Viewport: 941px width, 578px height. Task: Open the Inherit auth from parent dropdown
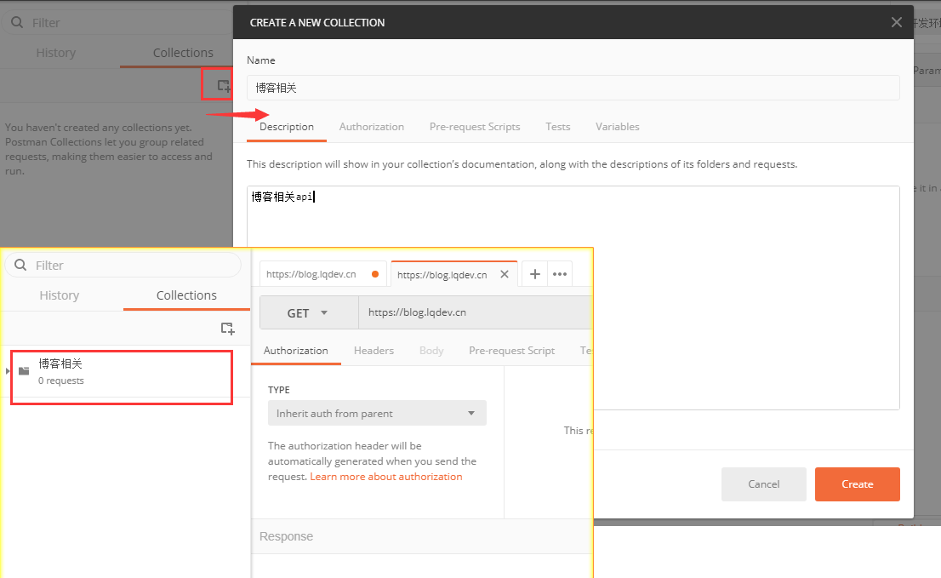click(x=377, y=414)
